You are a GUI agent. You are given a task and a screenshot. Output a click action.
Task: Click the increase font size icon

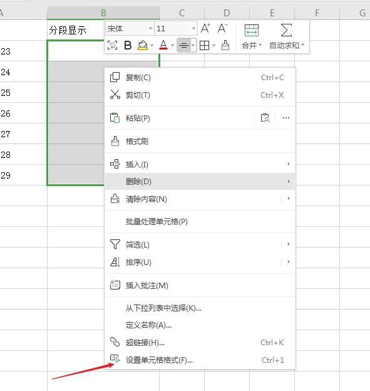[x=205, y=28]
